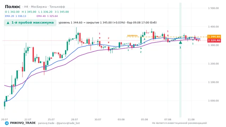Click the 05.08 date axis label
The width and height of the screenshot is (226, 127).
click(x=144, y=119)
